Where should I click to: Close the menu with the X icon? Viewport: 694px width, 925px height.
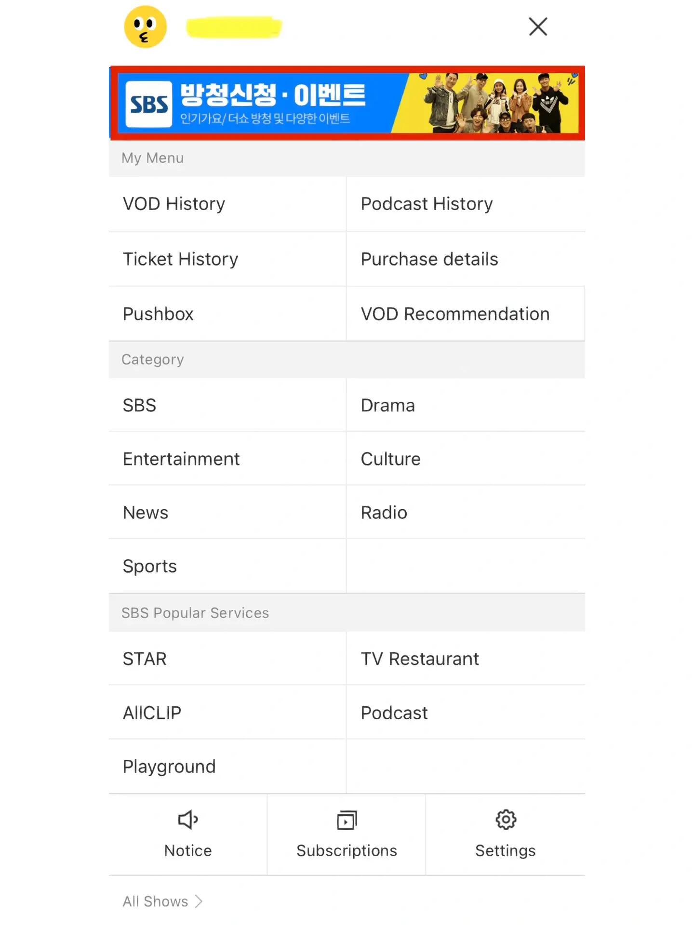[x=538, y=26]
